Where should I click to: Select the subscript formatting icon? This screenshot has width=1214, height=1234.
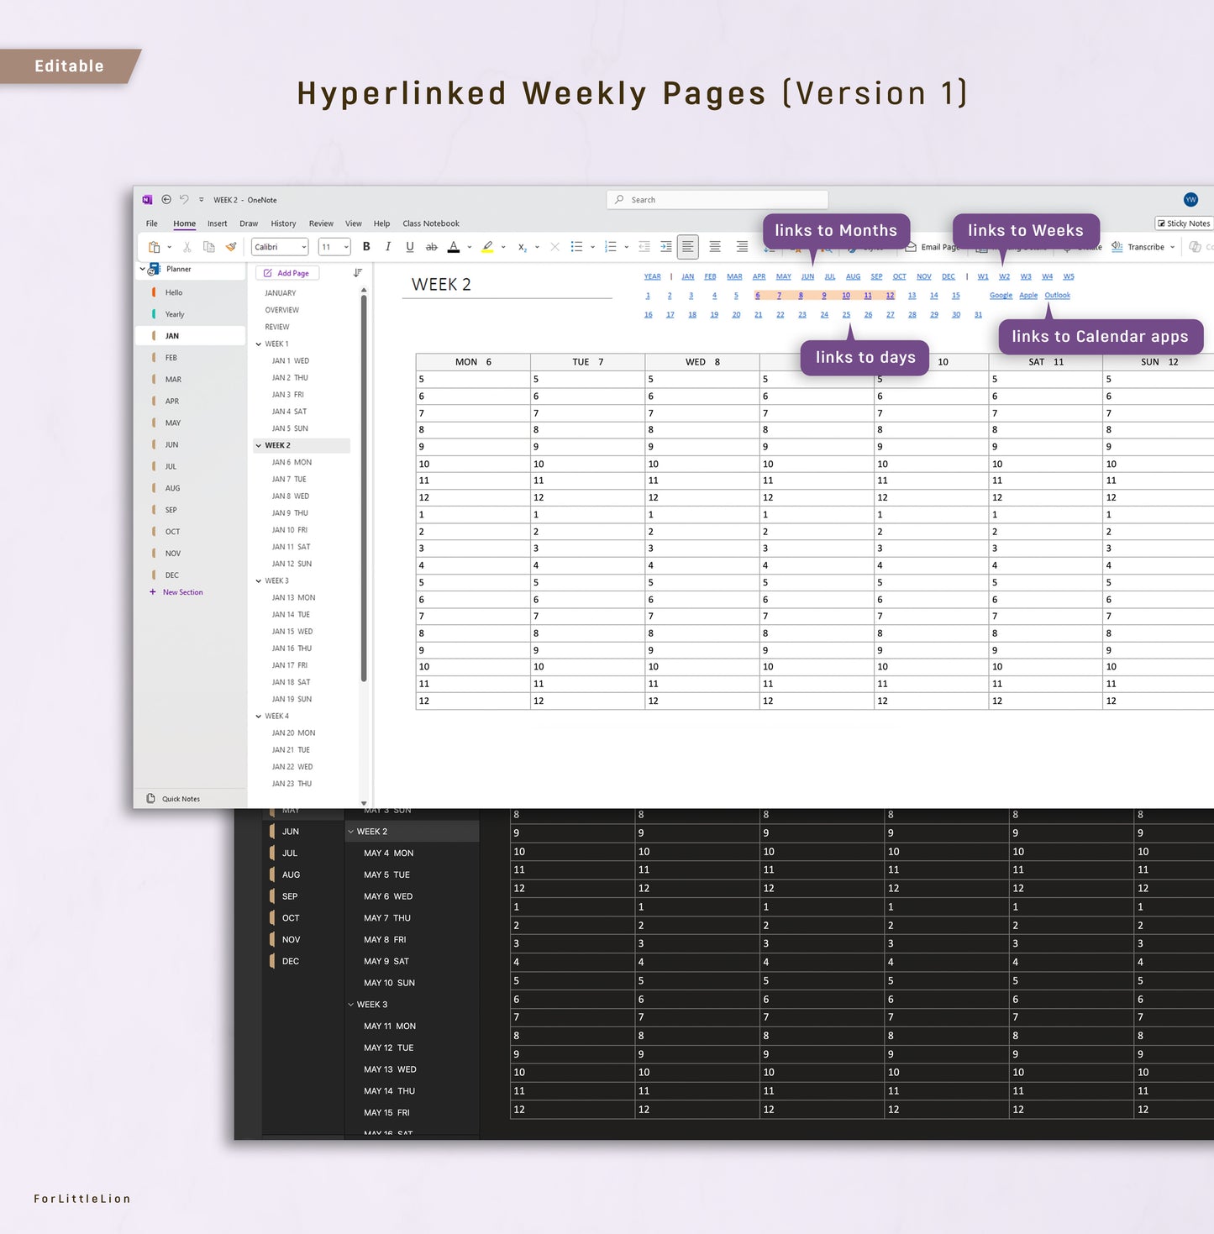pos(522,248)
